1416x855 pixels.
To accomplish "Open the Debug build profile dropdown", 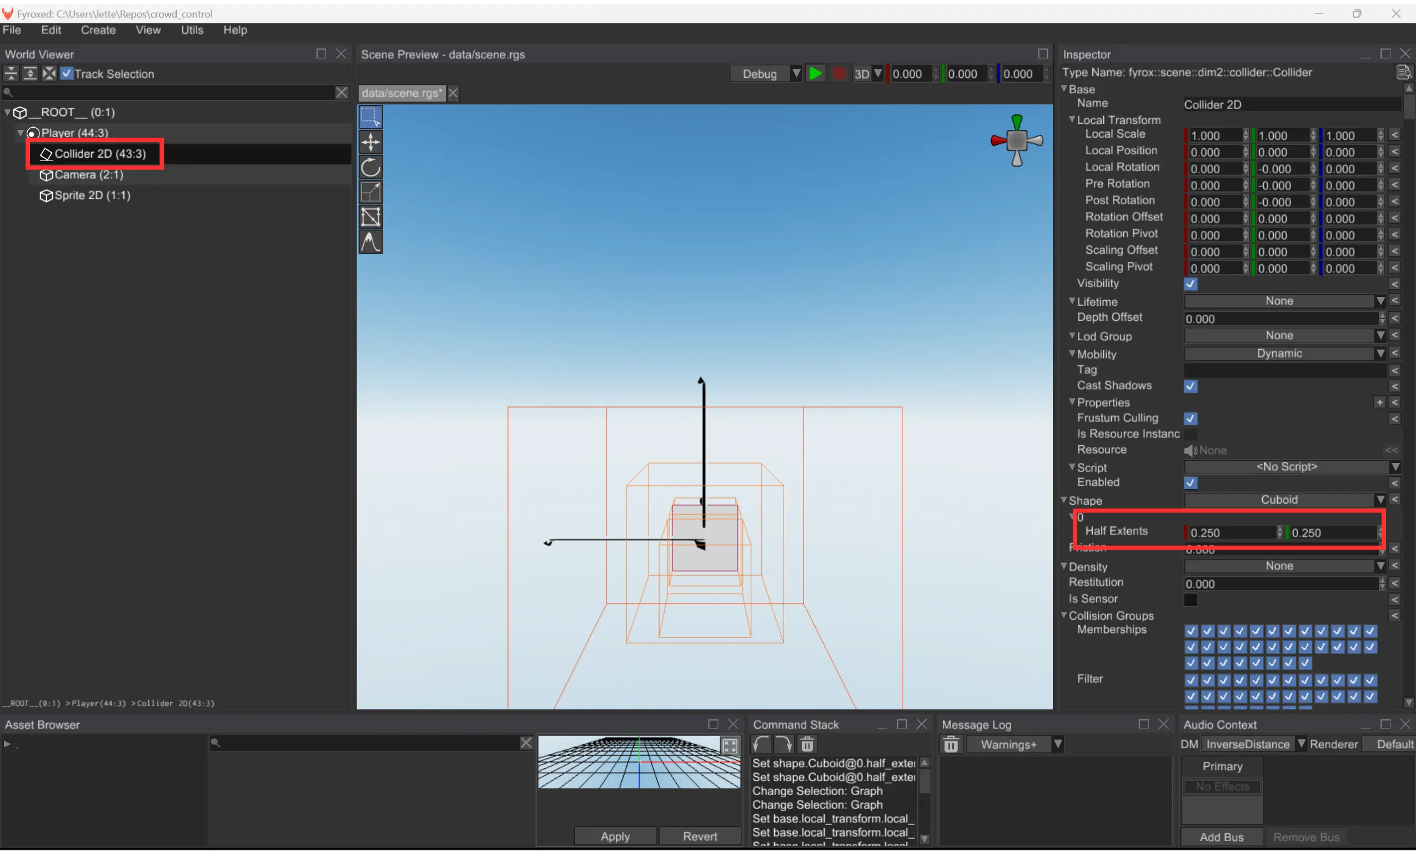I will [x=765, y=73].
